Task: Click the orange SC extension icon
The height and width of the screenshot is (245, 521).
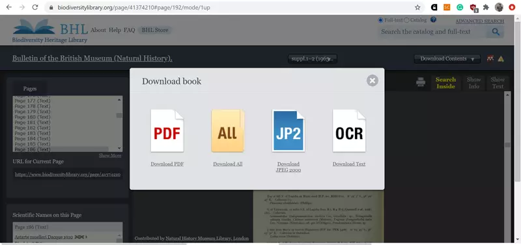Action: (x=447, y=7)
